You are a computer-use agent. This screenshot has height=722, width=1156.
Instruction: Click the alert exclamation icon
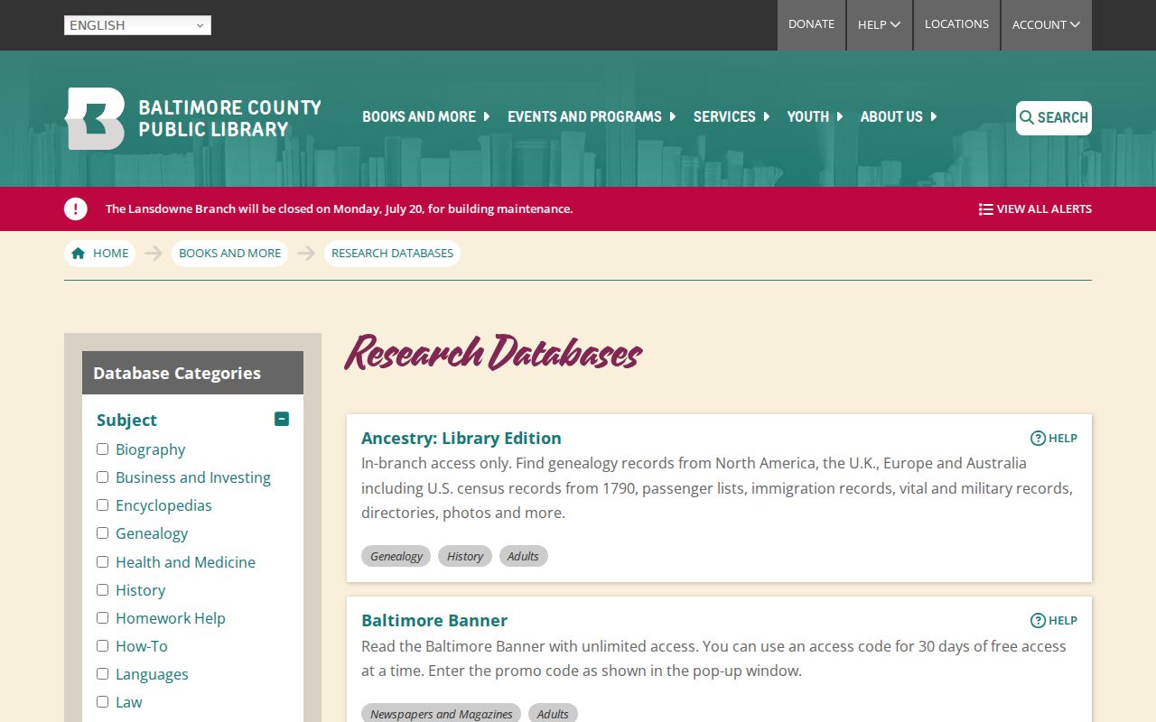click(x=76, y=208)
